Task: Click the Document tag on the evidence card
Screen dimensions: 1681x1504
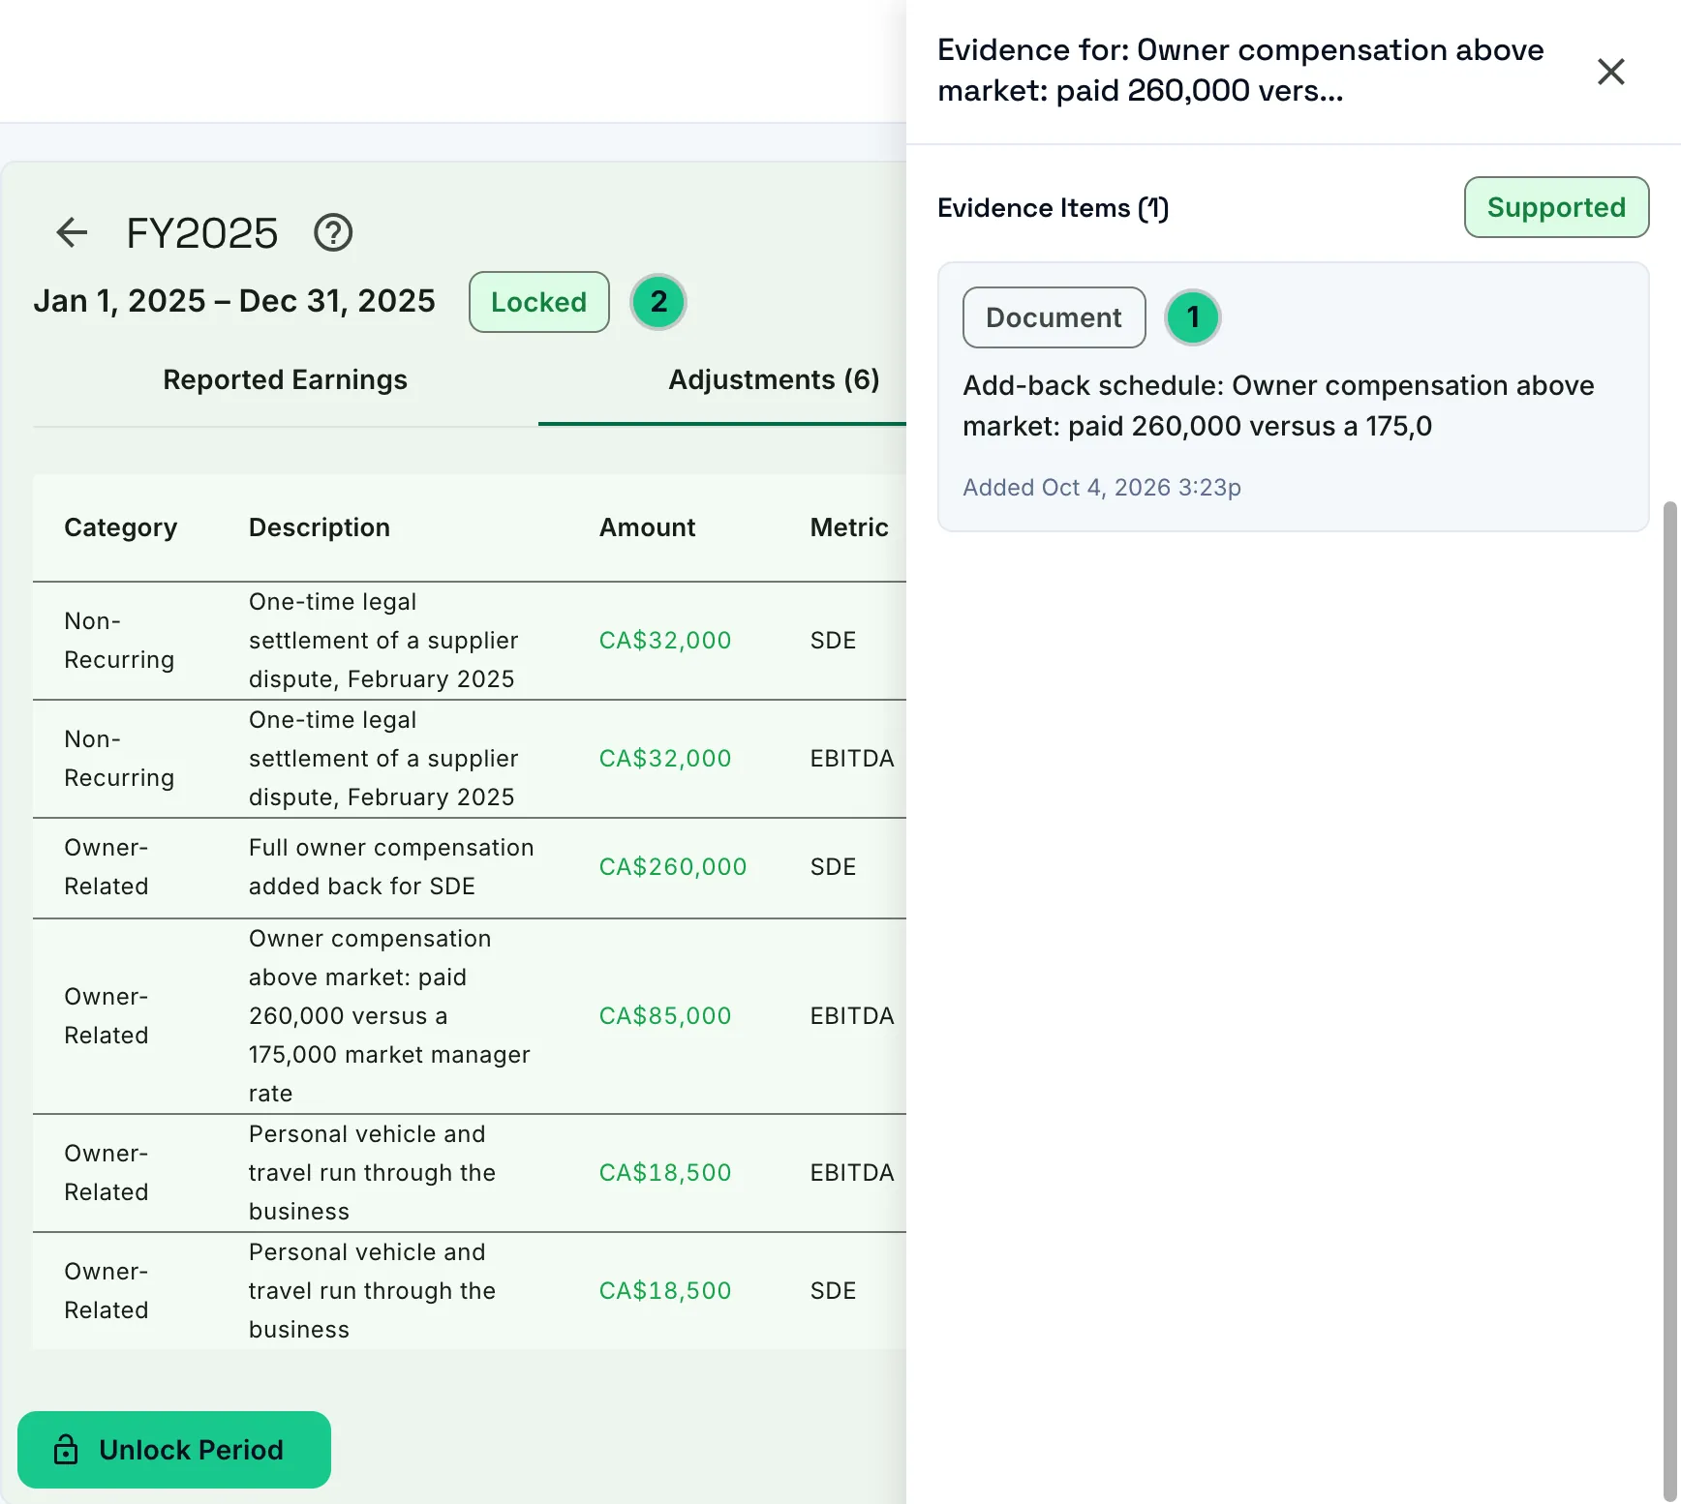Action: [x=1054, y=317]
